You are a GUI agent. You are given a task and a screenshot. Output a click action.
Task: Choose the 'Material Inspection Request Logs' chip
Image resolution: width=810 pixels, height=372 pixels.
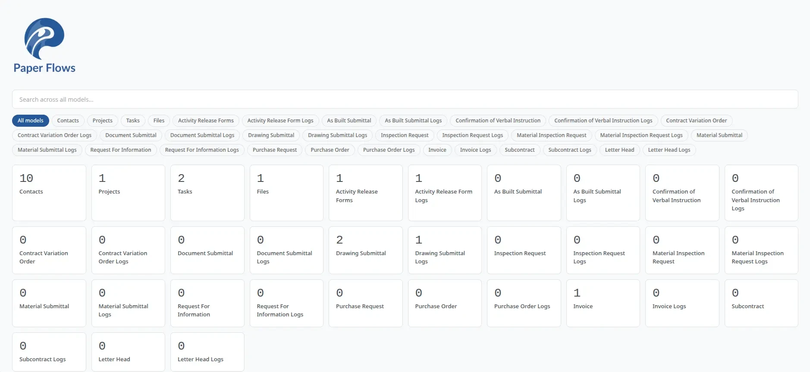(641, 135)
